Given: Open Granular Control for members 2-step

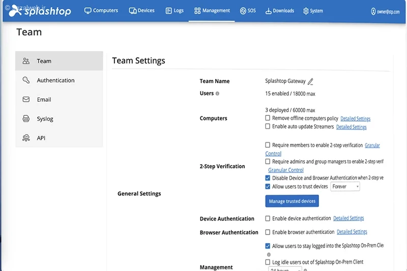Looking at the screenshot, I should pyautogui.click(x=372, y=145).
